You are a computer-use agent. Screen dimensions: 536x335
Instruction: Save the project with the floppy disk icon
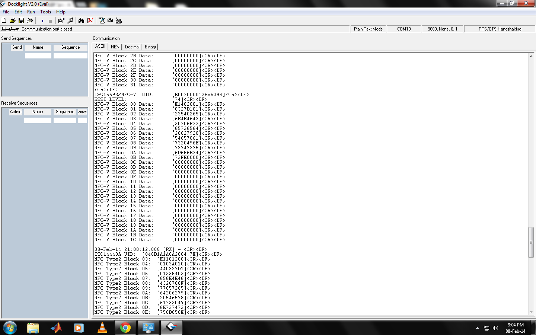(x=21, y=20)
